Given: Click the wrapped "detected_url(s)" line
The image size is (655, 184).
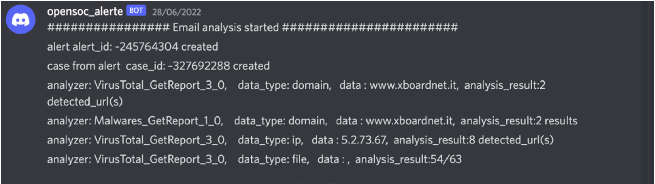Looking at the screenshot, I should pyautogui.click(x=85, y=101).
